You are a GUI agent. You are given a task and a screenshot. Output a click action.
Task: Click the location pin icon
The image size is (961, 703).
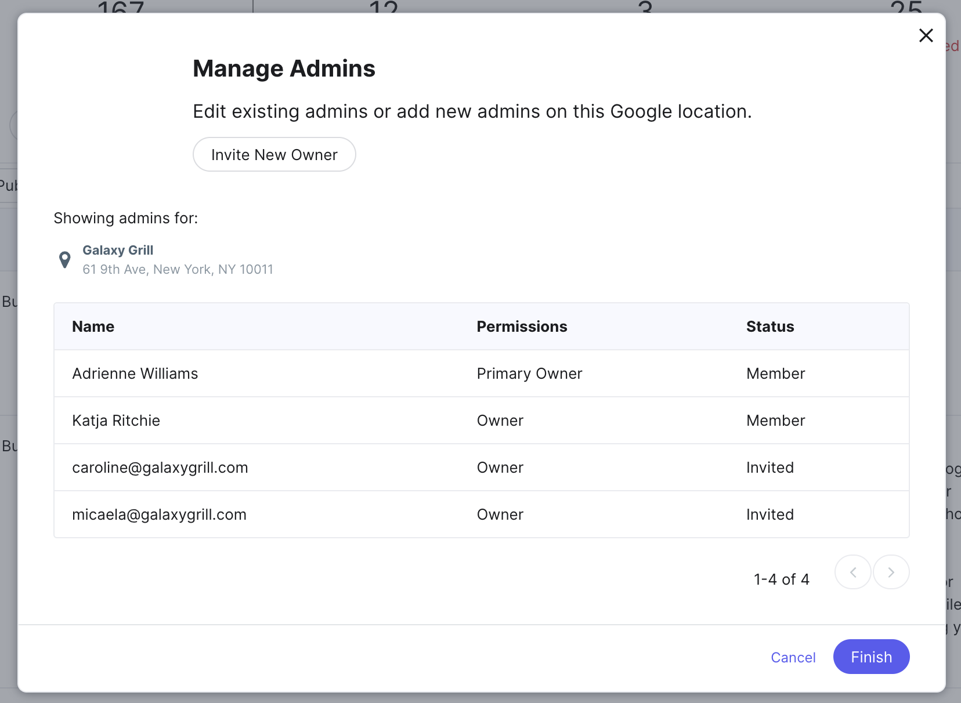65,260
